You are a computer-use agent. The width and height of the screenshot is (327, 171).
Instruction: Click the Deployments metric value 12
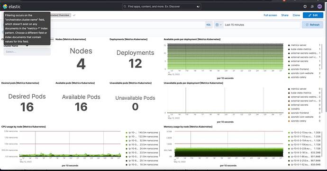pyautogui.click(x=135, y=64)
